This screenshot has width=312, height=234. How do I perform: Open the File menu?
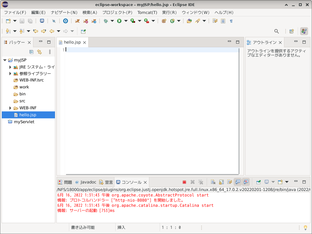[15, 12]
